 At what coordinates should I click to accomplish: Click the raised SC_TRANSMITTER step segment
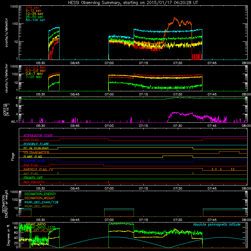[x=229, y=152]
